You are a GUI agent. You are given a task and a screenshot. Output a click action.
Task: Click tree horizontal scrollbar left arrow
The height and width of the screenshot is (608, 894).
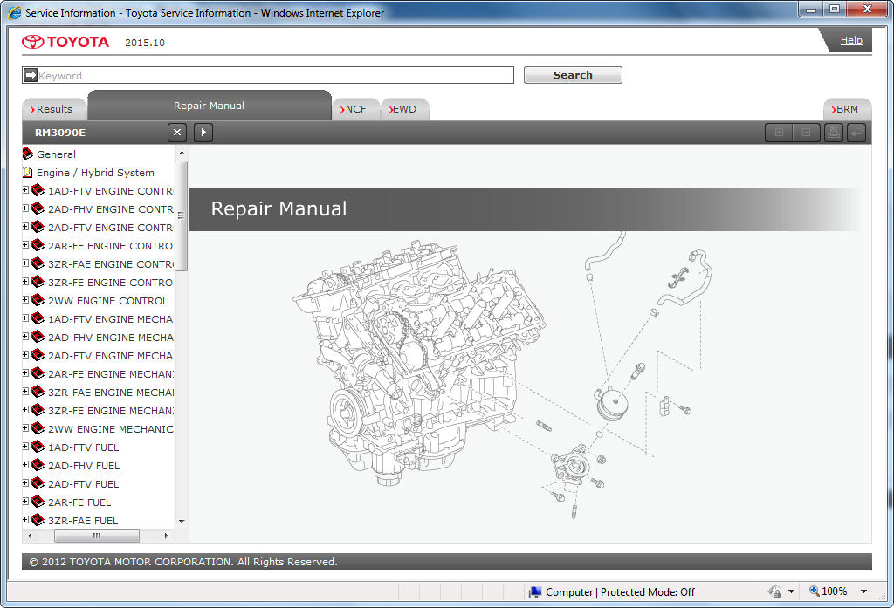(29, 536)
